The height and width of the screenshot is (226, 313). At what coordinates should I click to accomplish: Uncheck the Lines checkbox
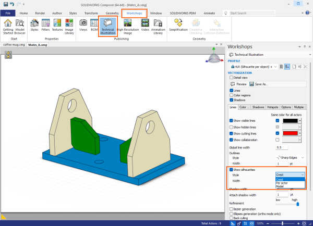pyautogui.click(x=231, y=90)
